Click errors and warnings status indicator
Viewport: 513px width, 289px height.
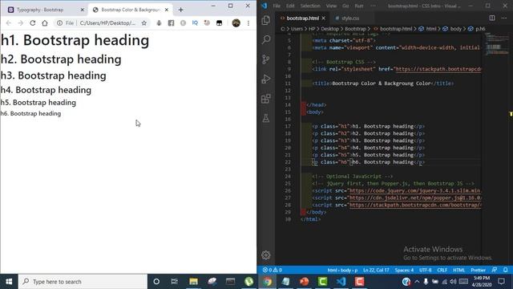pyautogui.click(x=273, y=270)
